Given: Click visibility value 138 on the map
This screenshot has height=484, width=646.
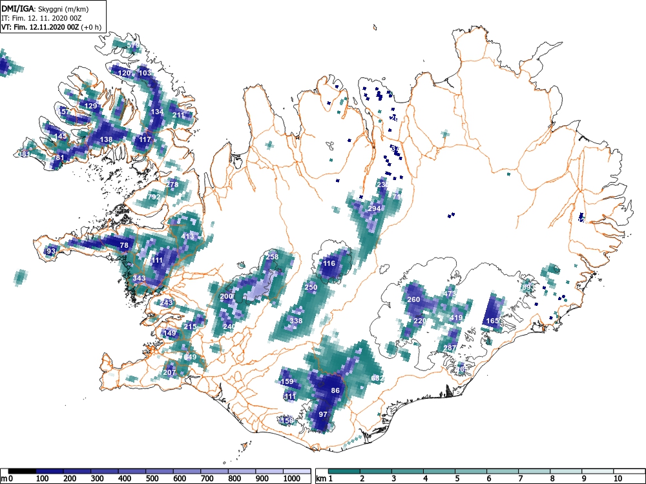Looking at the screenshot, I should click(107, 139).
